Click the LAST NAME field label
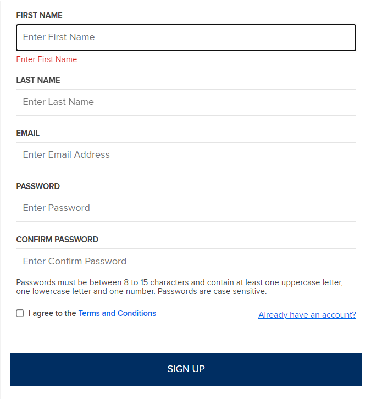 coord(38,80)
